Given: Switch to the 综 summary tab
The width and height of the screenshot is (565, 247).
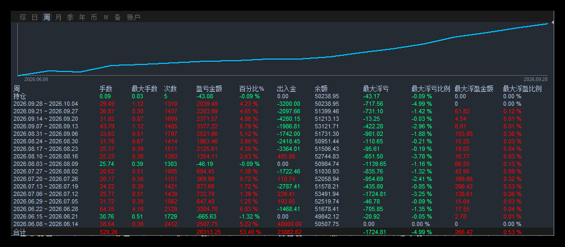Looking at the screenshot, I should [x=23, y=17].
